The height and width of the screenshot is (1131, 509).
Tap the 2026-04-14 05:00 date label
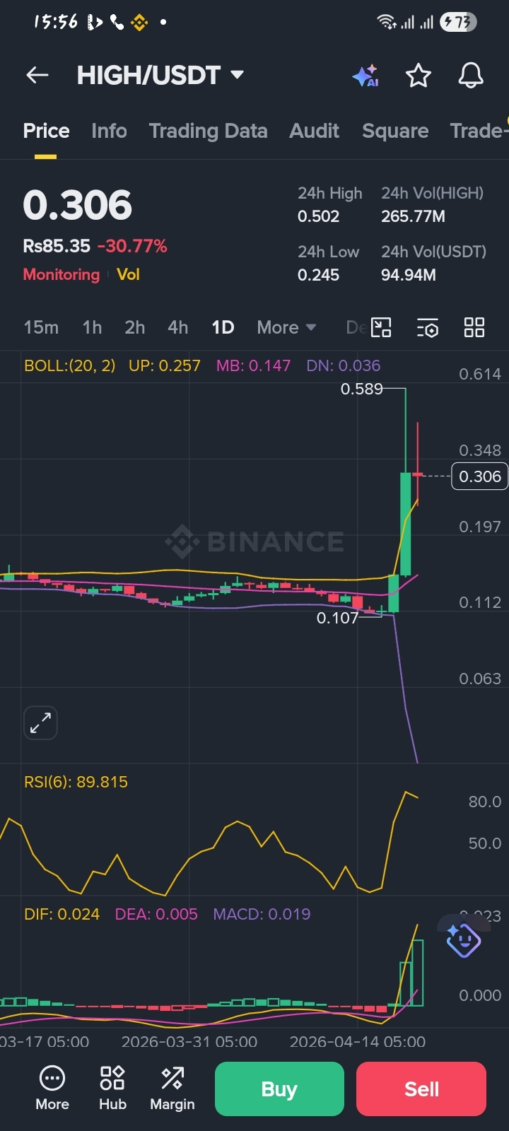pyautogui.click(x=358, y=1041)
